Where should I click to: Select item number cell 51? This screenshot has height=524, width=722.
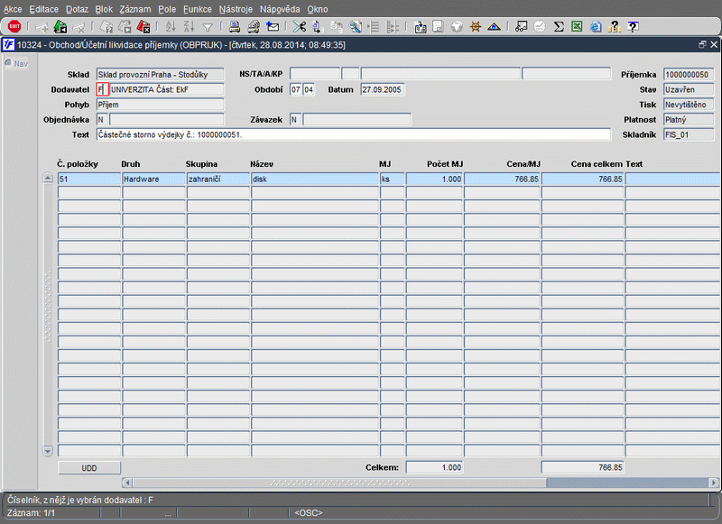(89, 179)
